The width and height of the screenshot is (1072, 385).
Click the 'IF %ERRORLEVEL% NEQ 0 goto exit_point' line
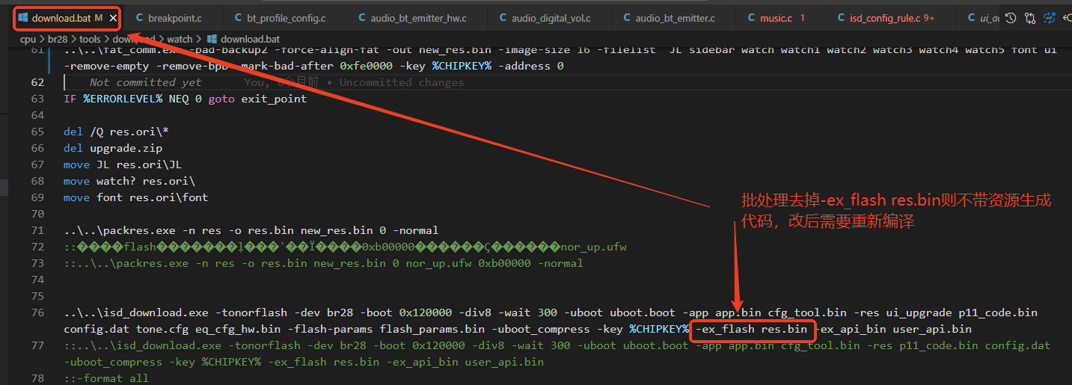[185, 99]
